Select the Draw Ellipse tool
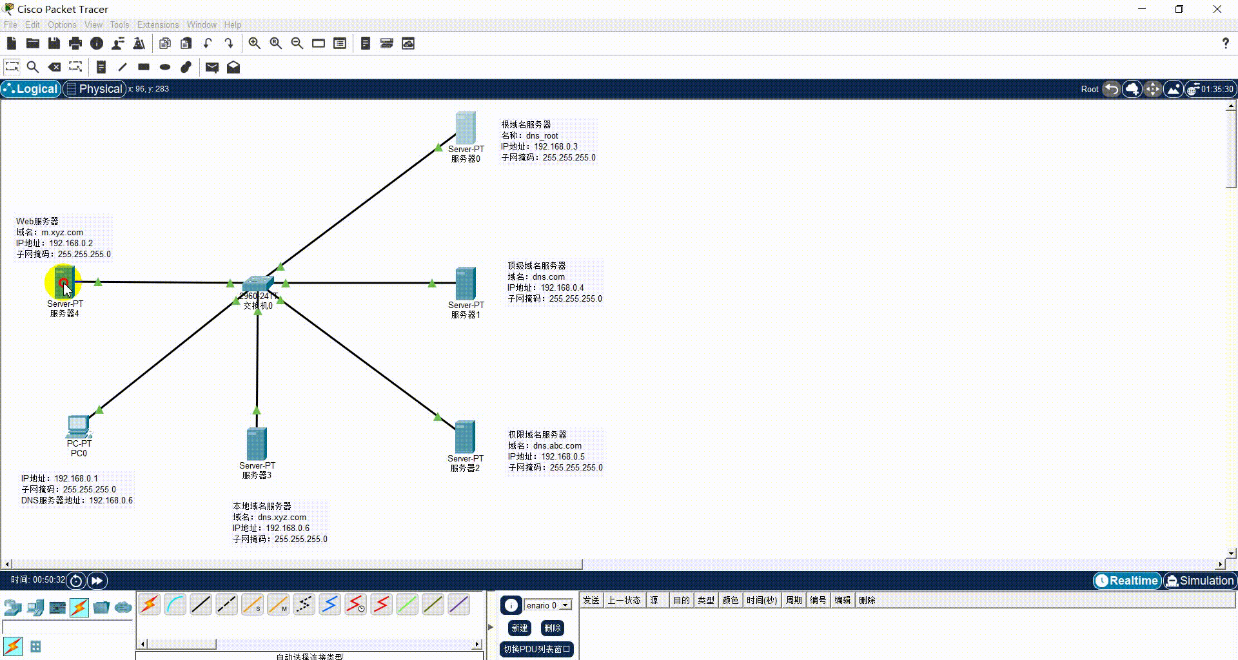 pyautogui.click(x=165, y=67)
